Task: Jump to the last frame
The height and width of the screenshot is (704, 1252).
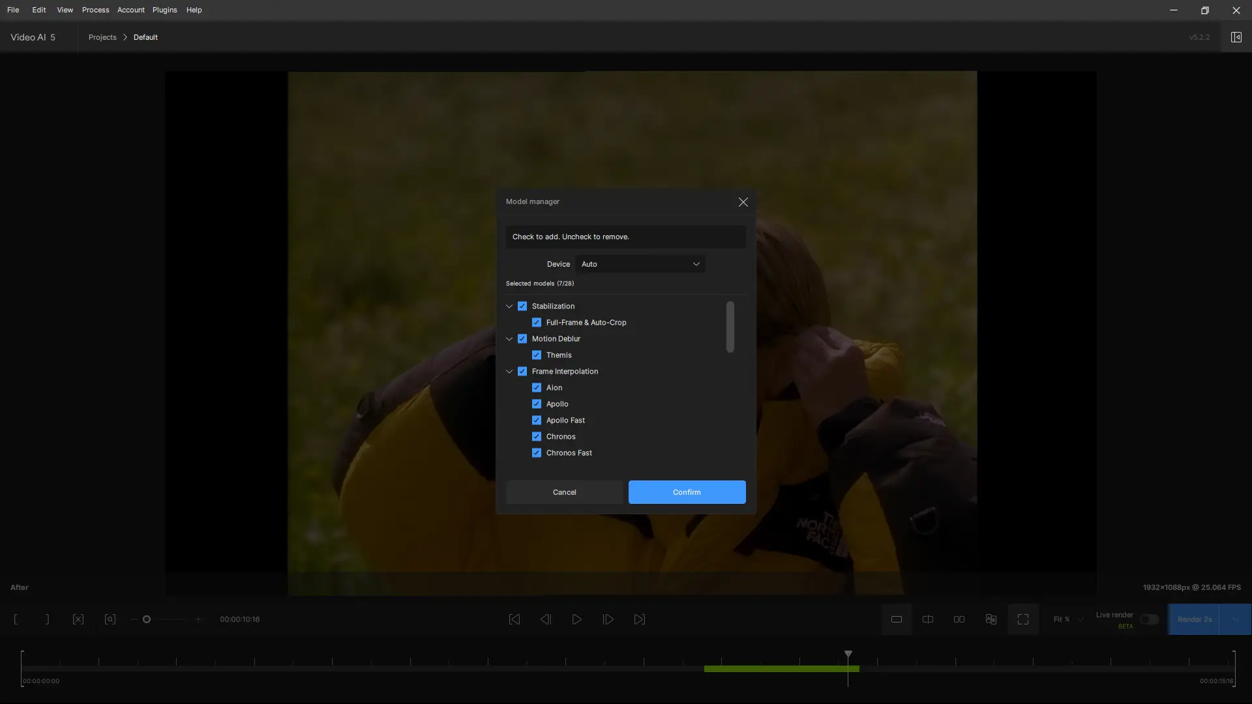Action: point(639,619)
